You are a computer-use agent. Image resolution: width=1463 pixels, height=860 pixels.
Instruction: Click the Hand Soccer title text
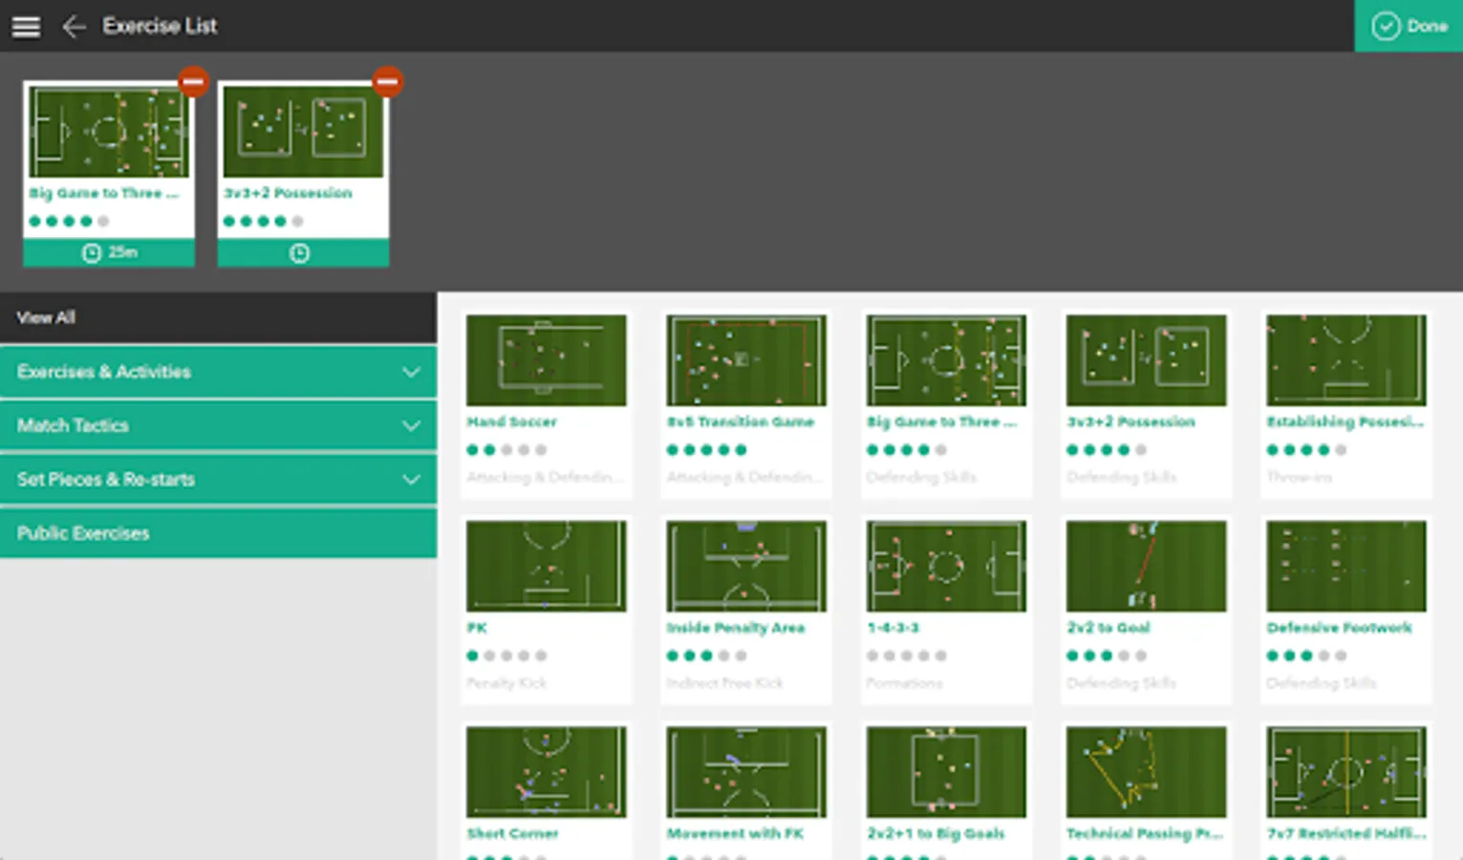click(511, 421)
